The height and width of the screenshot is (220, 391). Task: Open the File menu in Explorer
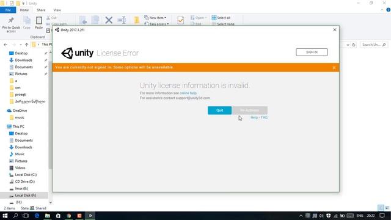(x=8, y=10)
